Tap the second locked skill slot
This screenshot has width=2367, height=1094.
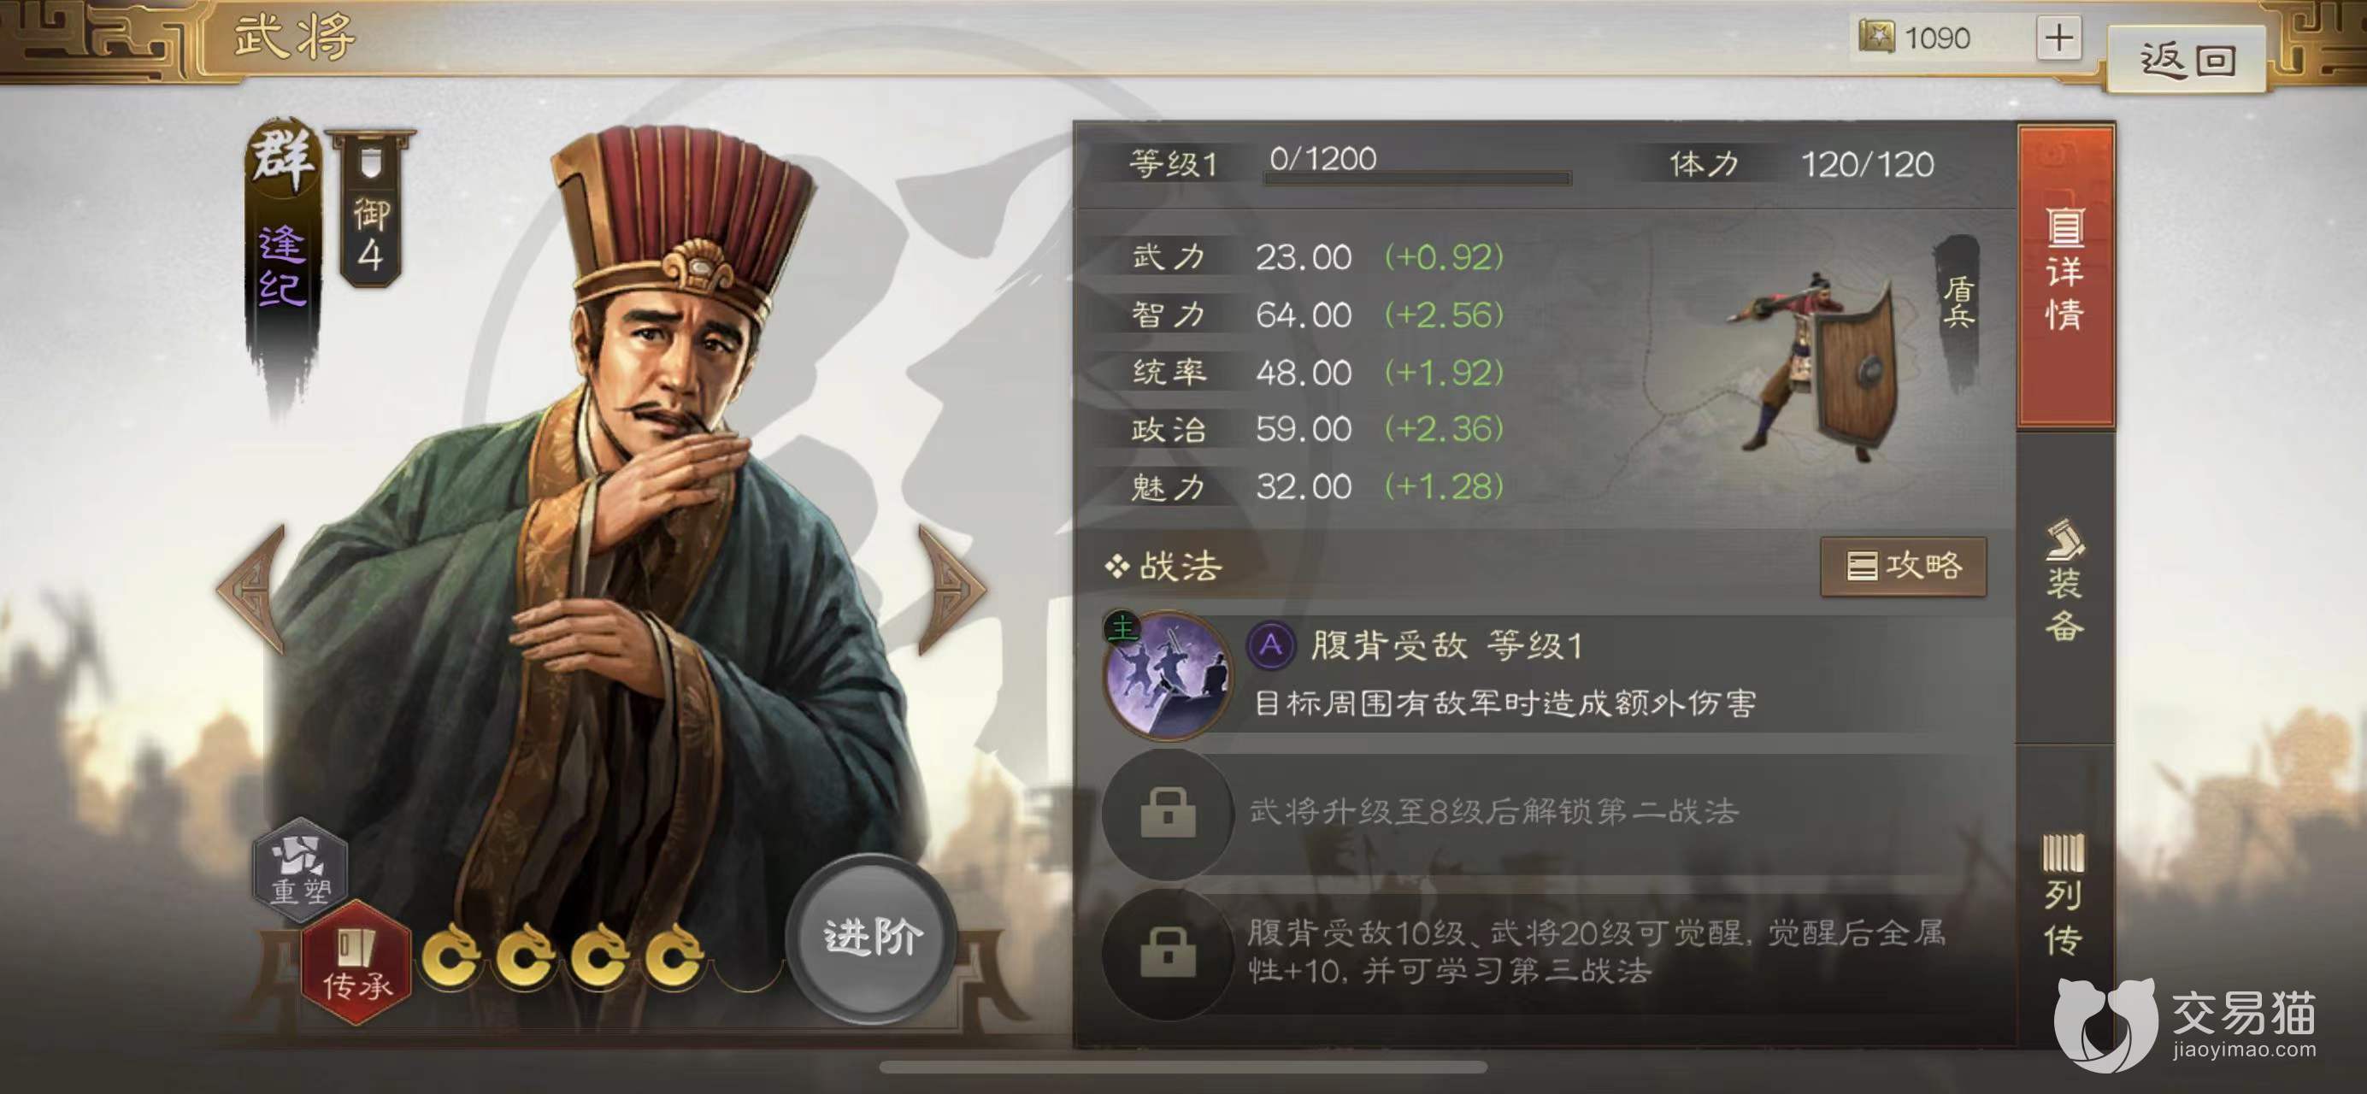(1167, 813)
